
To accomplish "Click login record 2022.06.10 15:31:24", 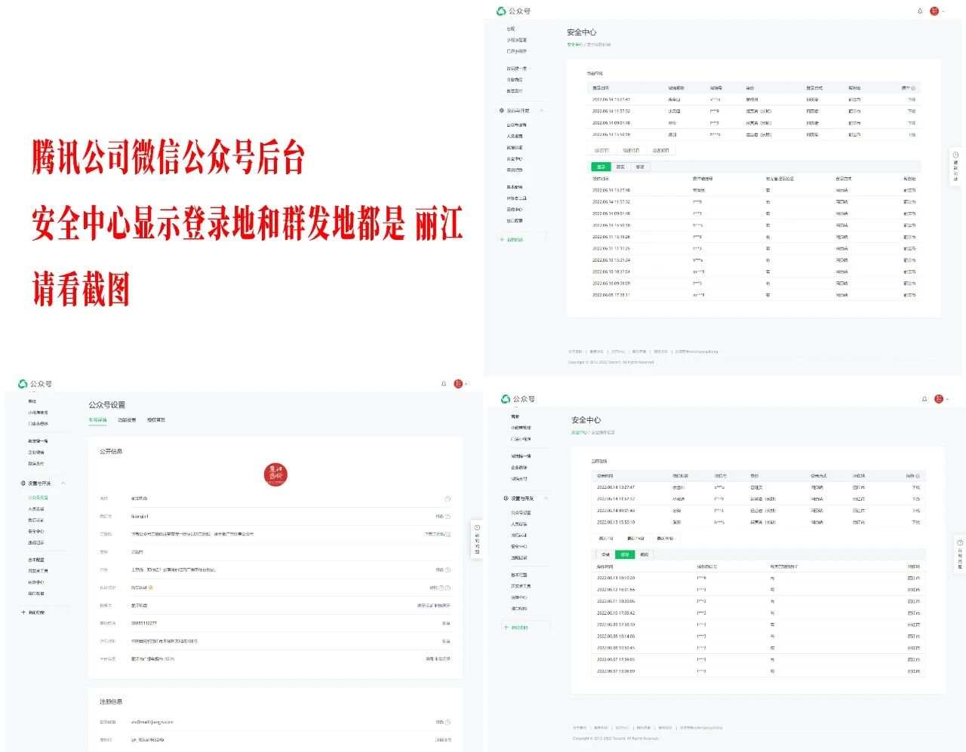I will tap(755, 260).
